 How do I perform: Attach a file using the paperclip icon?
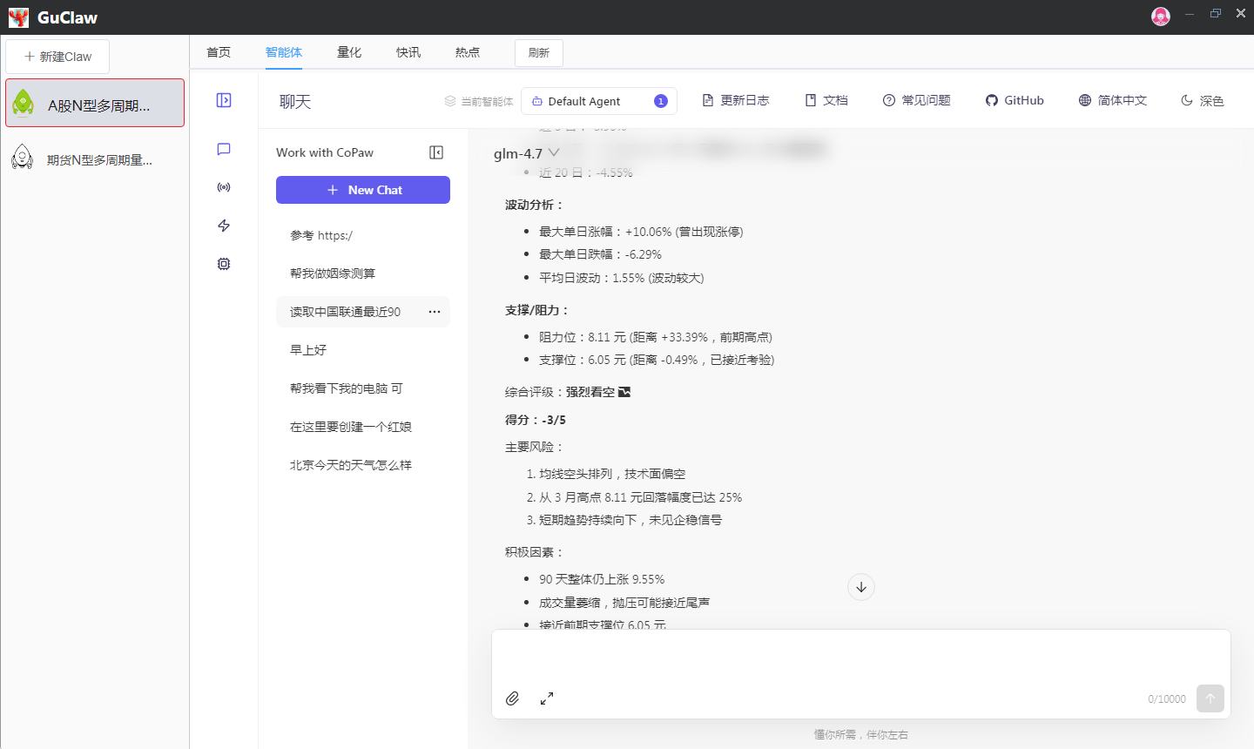512,698
